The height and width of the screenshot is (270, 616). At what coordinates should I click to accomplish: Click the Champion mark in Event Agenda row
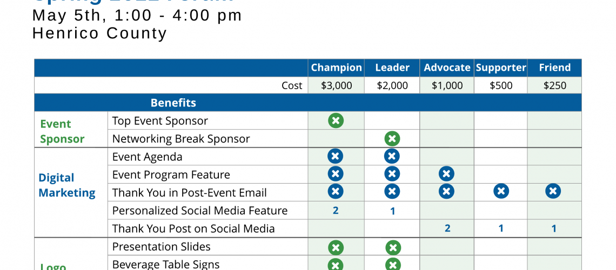[336, 157]
